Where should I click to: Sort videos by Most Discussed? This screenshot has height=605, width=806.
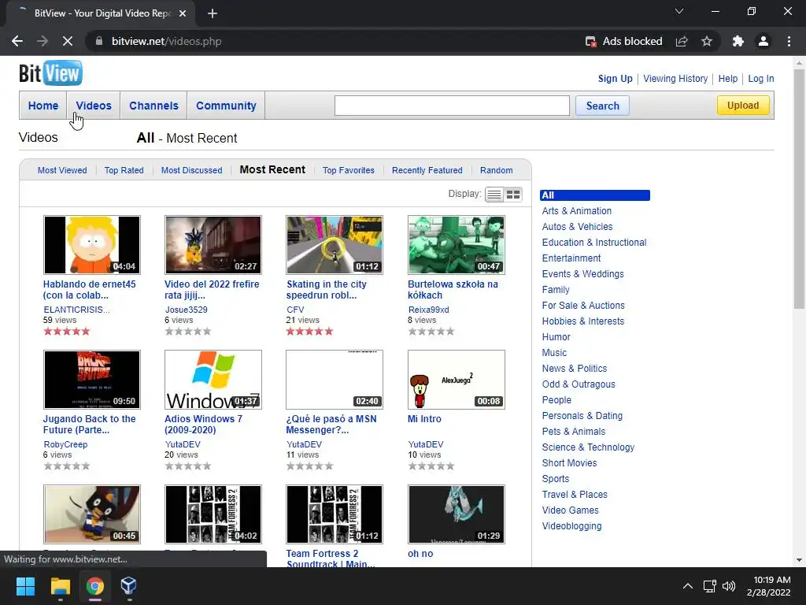(x=192, y=170)
